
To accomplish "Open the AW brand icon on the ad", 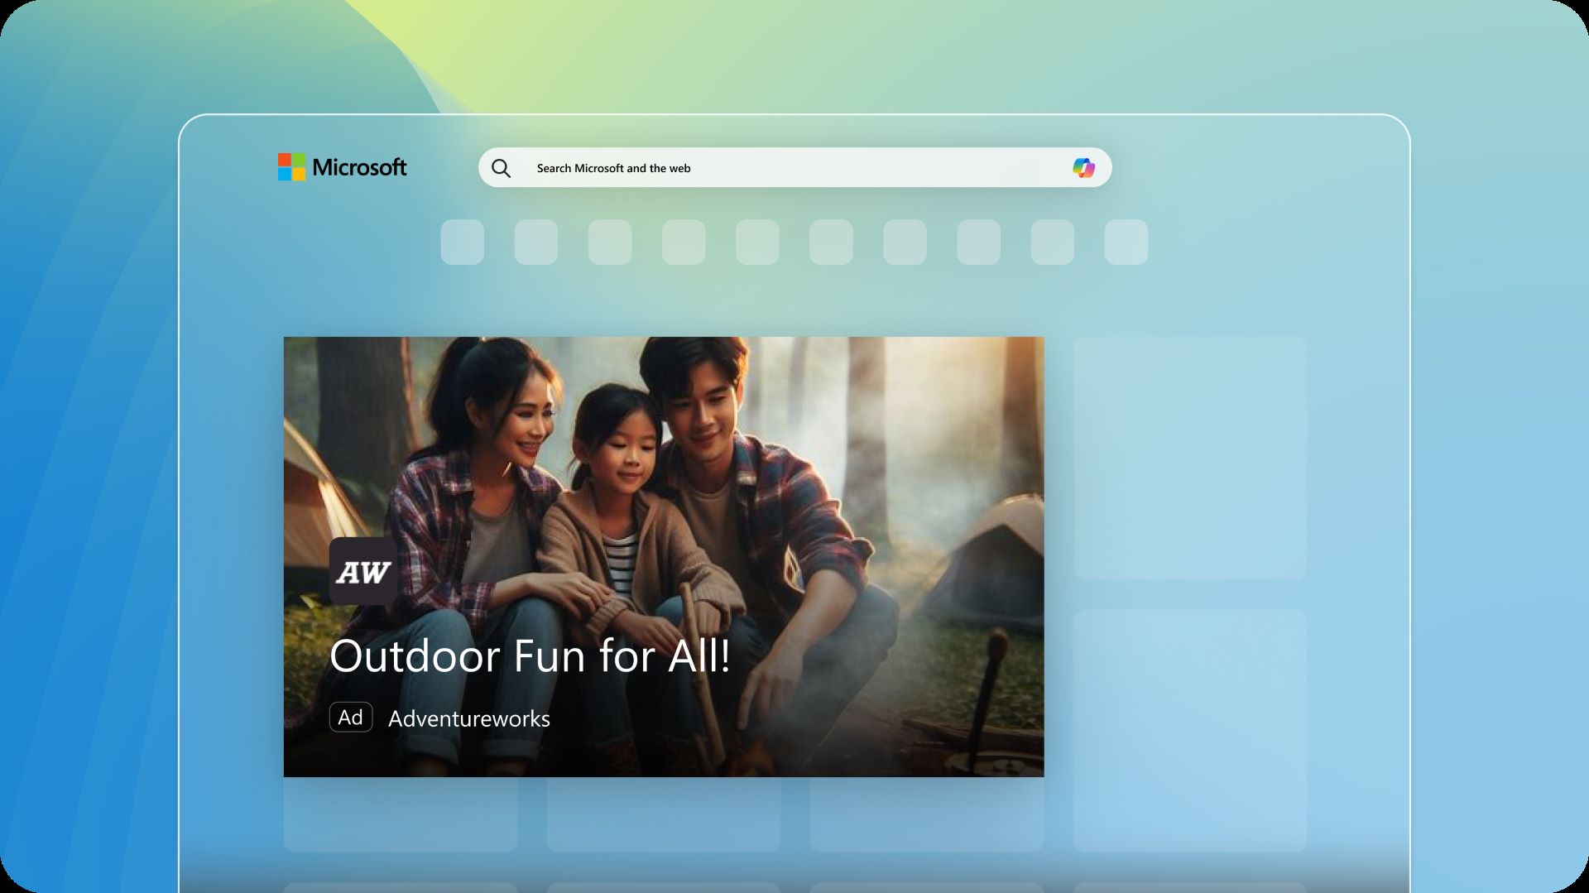I will [362, 569].
